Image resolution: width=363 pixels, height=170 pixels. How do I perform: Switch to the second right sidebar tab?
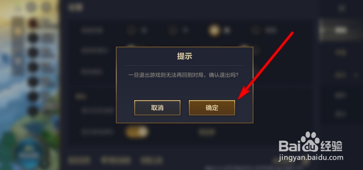340,52
